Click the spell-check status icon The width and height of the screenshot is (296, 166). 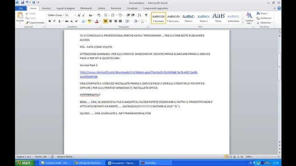click(52, 157)
